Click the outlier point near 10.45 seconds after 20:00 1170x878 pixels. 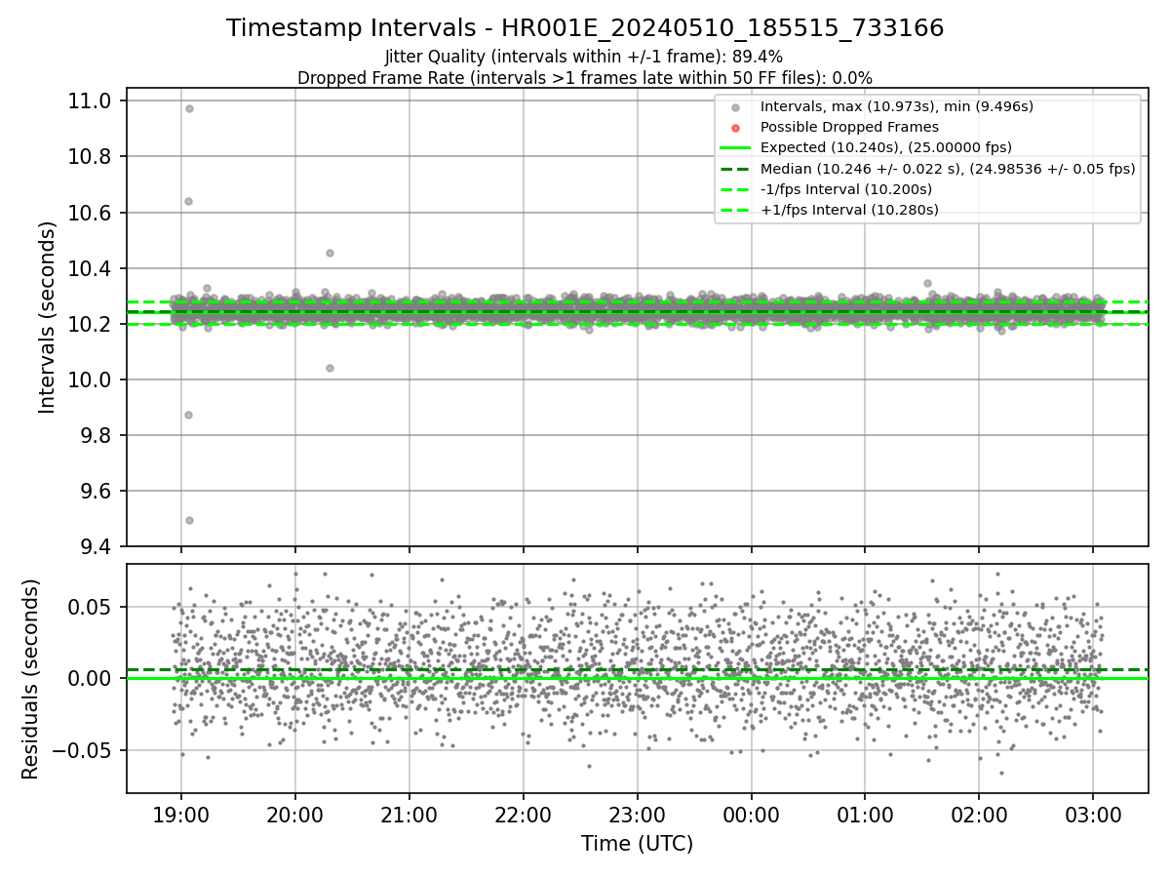pos(330,253)
